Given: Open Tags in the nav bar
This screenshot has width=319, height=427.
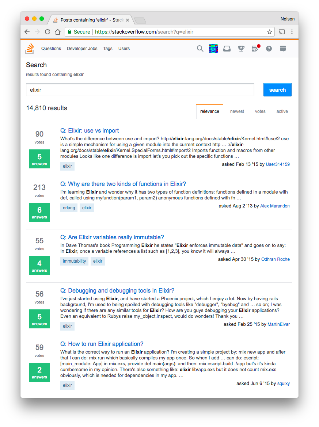Looking at the screenshot, I should [108, 49].
